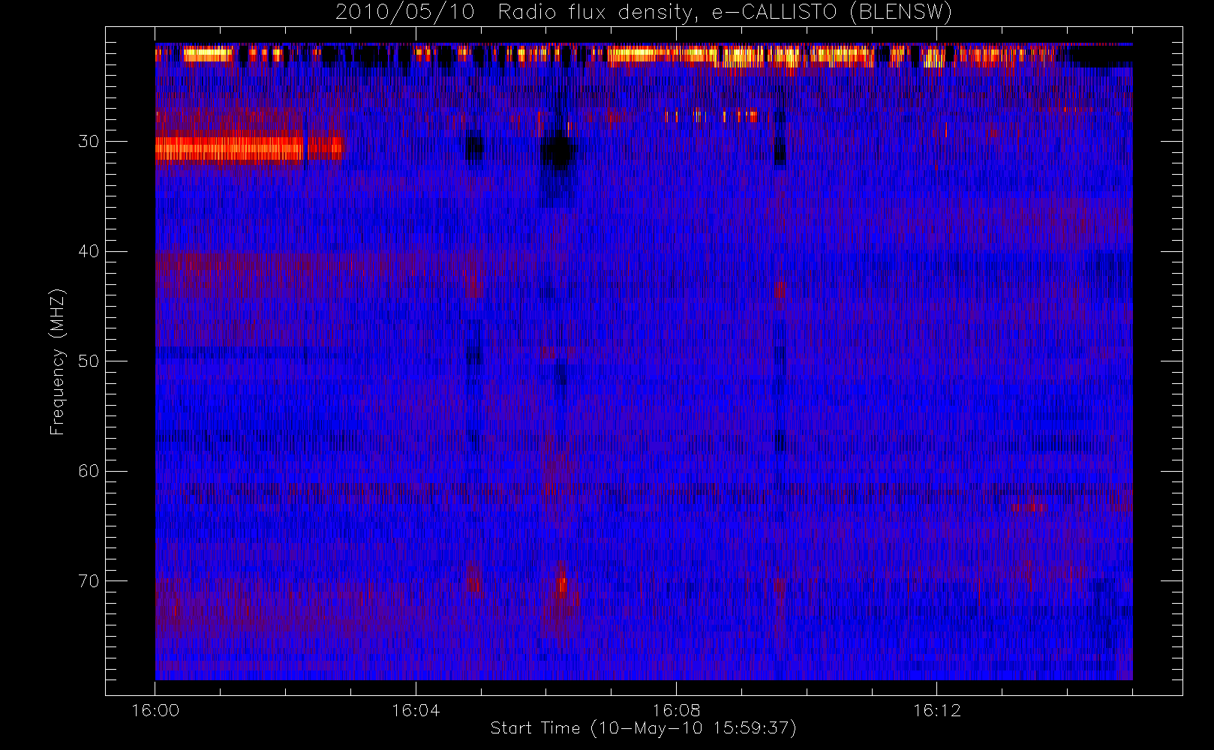Click the 70 frequency tick label

pos(89,580)
